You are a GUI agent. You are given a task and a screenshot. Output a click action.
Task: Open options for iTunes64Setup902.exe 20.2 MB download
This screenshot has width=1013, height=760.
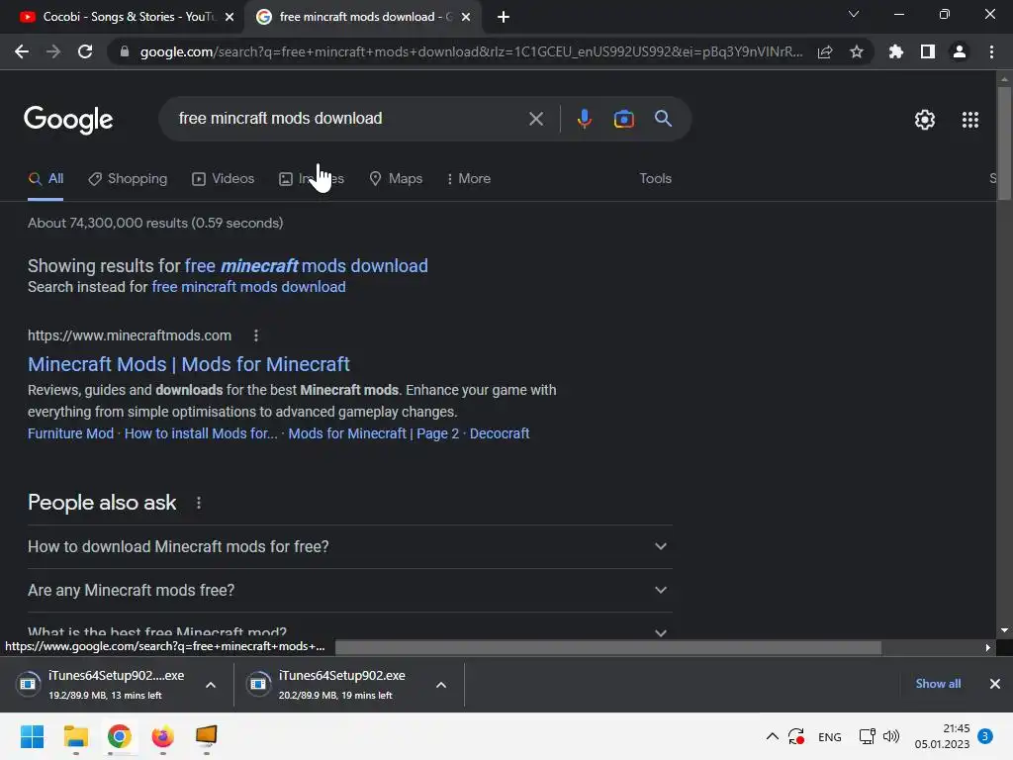click(441, 685)
